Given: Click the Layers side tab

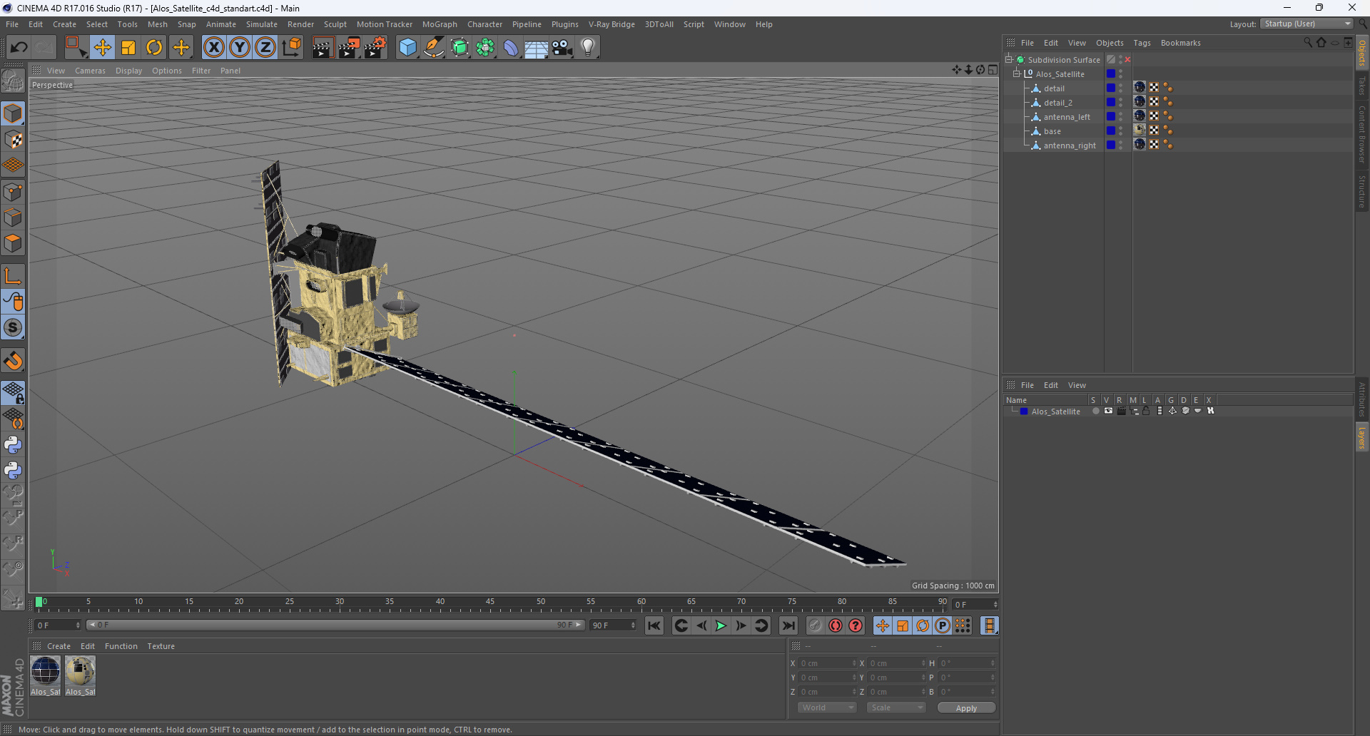Looking at the screenshot, I should pyautogui.click(x=1361, y=437).
